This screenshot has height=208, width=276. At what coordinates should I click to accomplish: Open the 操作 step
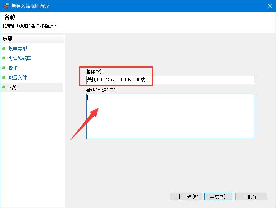point(13,68)
